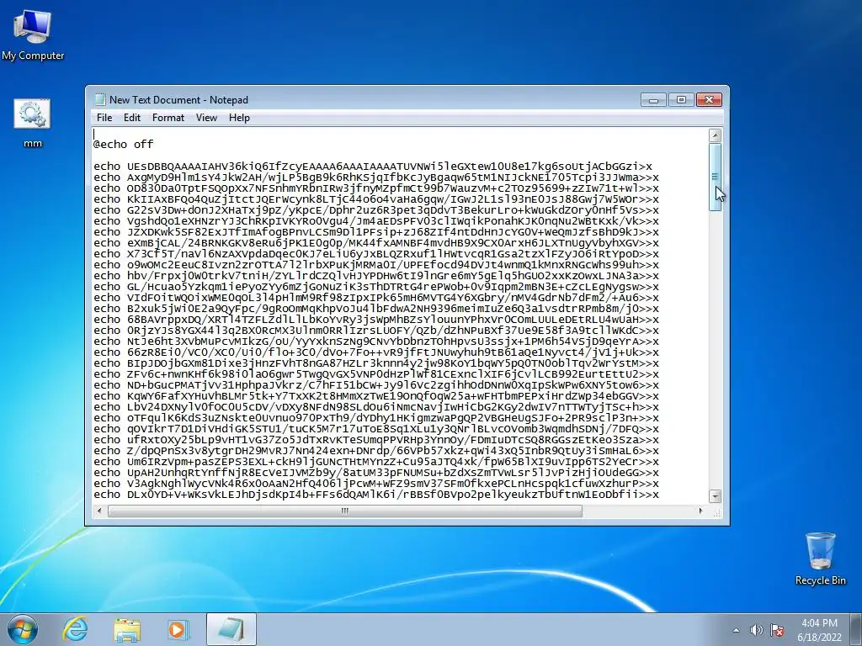
Task: Click the line starting 'echo AxgMyD9Hlm1sY4'
Action: 376,177
